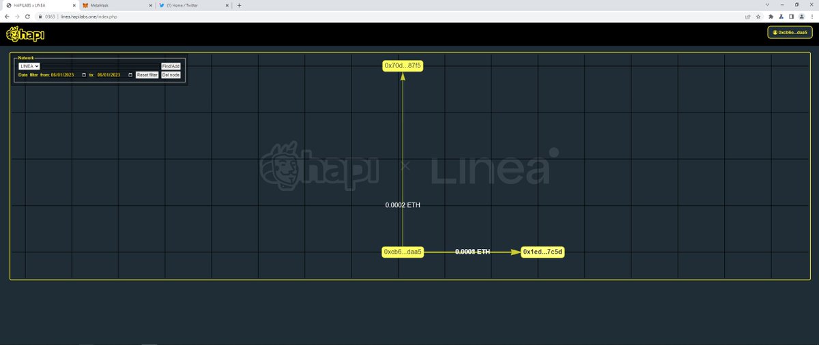Image resolution: width=819 pixels, height=345 pixels.
Task: Open the LINEA network dropdown
Action: coord(29,66)
